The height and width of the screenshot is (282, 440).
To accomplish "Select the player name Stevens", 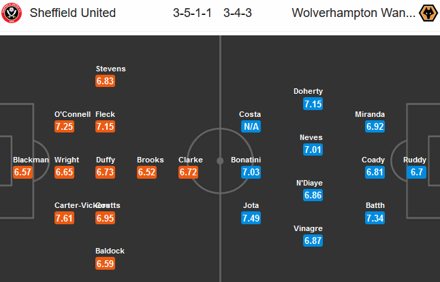I will 110,69.
